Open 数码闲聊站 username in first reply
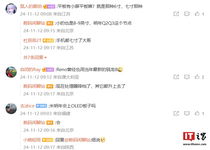 34,23
